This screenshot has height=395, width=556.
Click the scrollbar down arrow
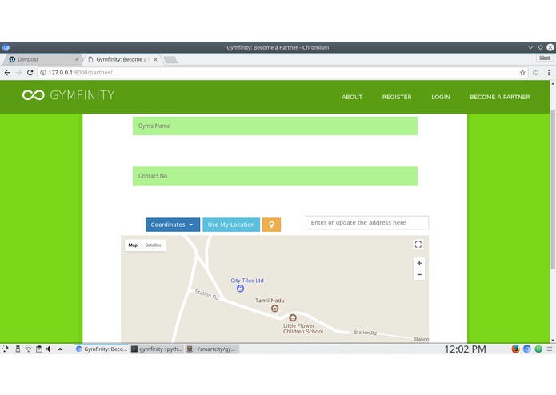(x=553, y=339)
